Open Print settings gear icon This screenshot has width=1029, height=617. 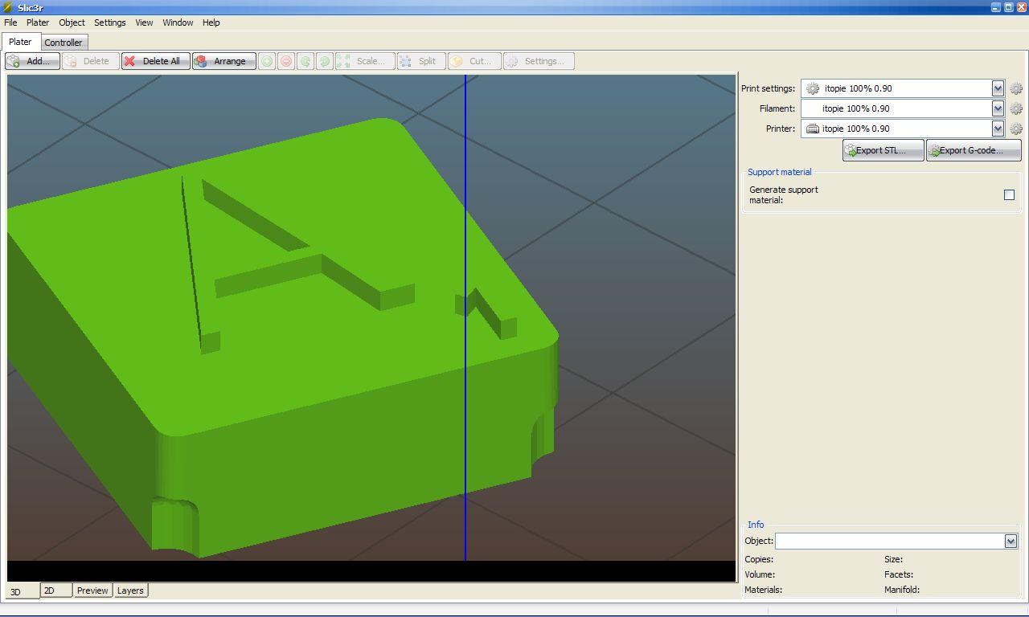pyautogui.click(x=1016, y=89)
